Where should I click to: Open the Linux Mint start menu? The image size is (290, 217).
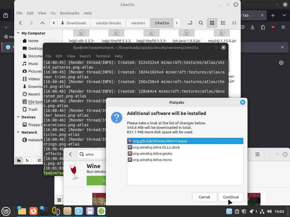pyautogui.click(x=6, y=211)
